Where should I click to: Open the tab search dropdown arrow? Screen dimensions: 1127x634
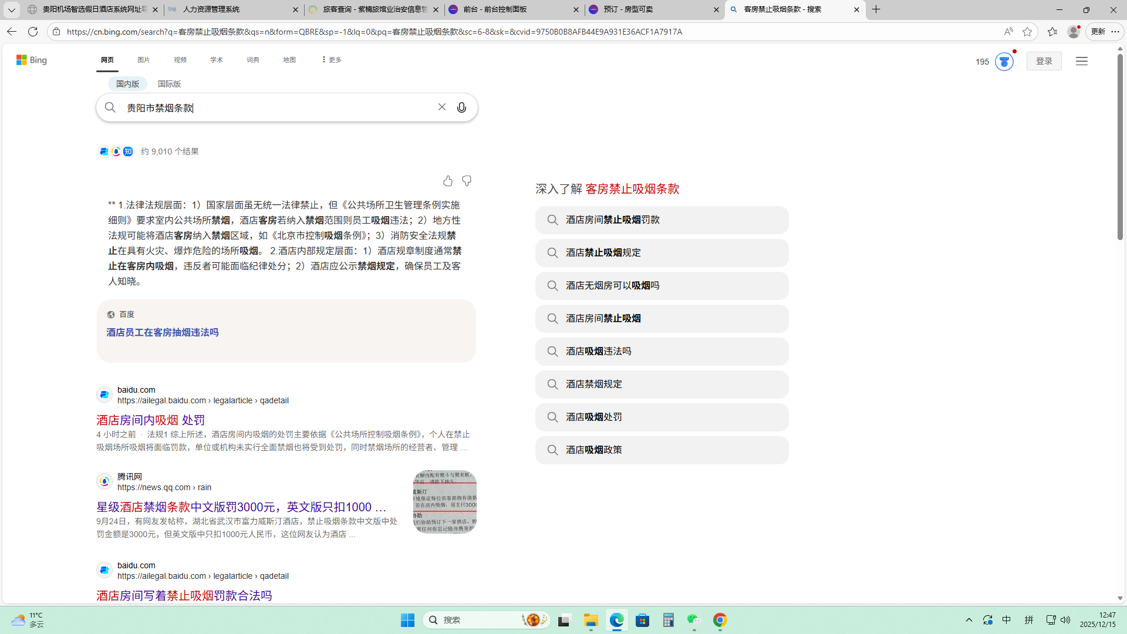[x=11, y=9]
